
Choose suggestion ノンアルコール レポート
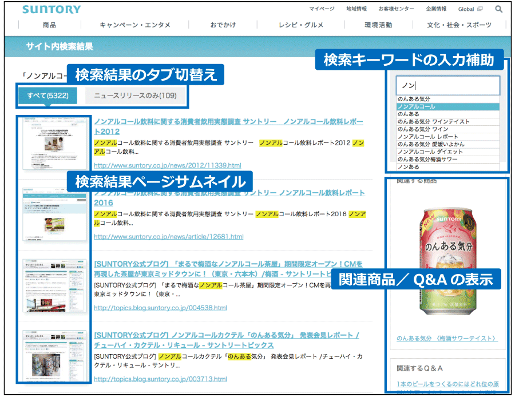[x=448, y=137]
